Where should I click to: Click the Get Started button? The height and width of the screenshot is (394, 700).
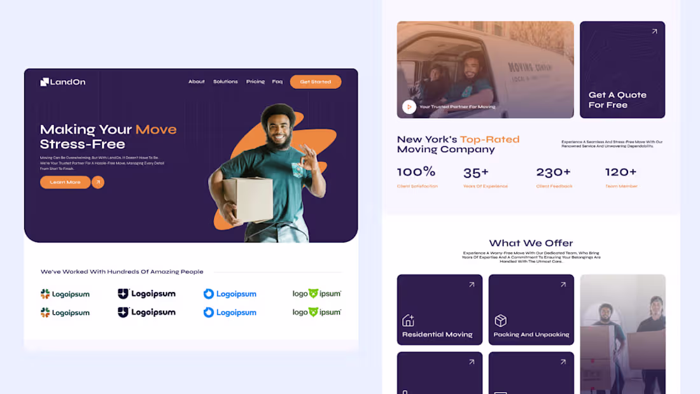(x=316, y=81)
